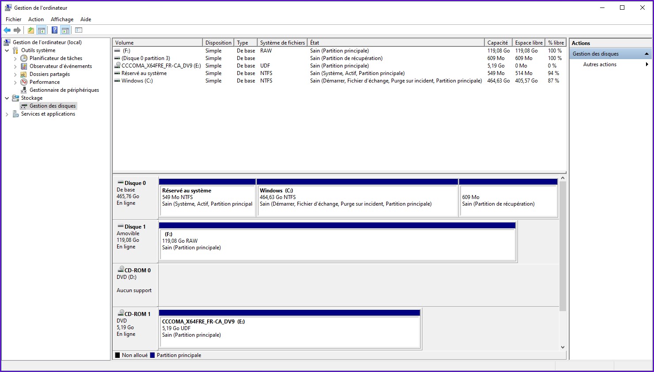The image size is (654, 372).
Task: Click the blue Help question mark icon
Action: (54, 30)
